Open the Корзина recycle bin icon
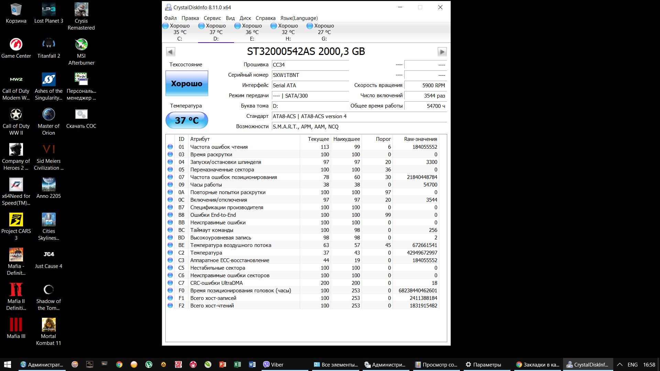Image resolution: width=660 pixels, height=371 pixels. [16, 14]
